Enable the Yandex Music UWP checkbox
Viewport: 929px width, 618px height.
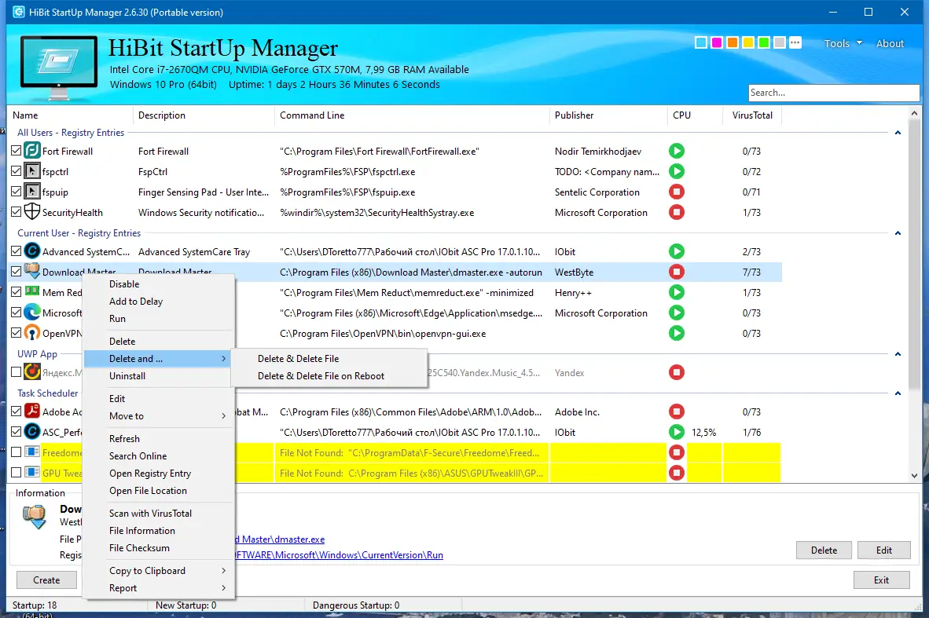tap(16, 372)
